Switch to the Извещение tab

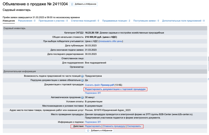9,21
